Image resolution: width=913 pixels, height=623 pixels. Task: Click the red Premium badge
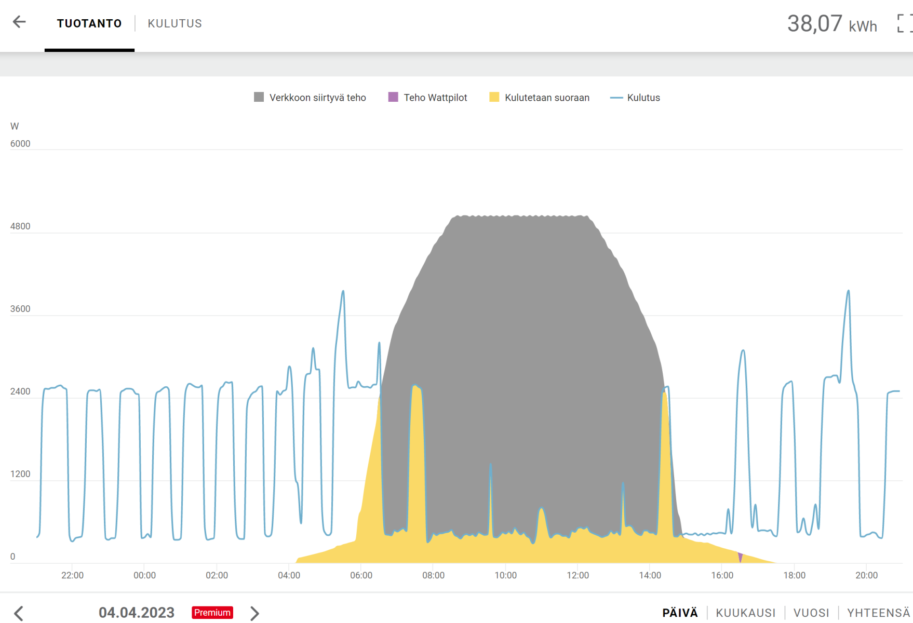tap(212, 613)
